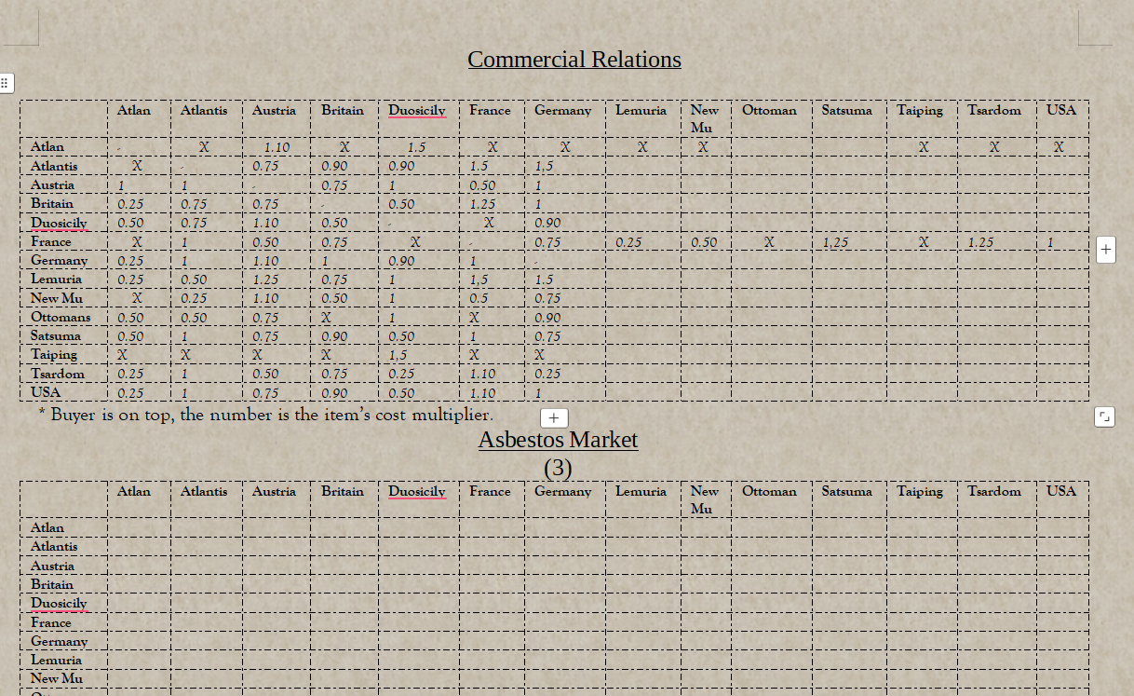Select the Commercial Relations heading
This screenshot has height=696, width=1134.
coord(574,60)
